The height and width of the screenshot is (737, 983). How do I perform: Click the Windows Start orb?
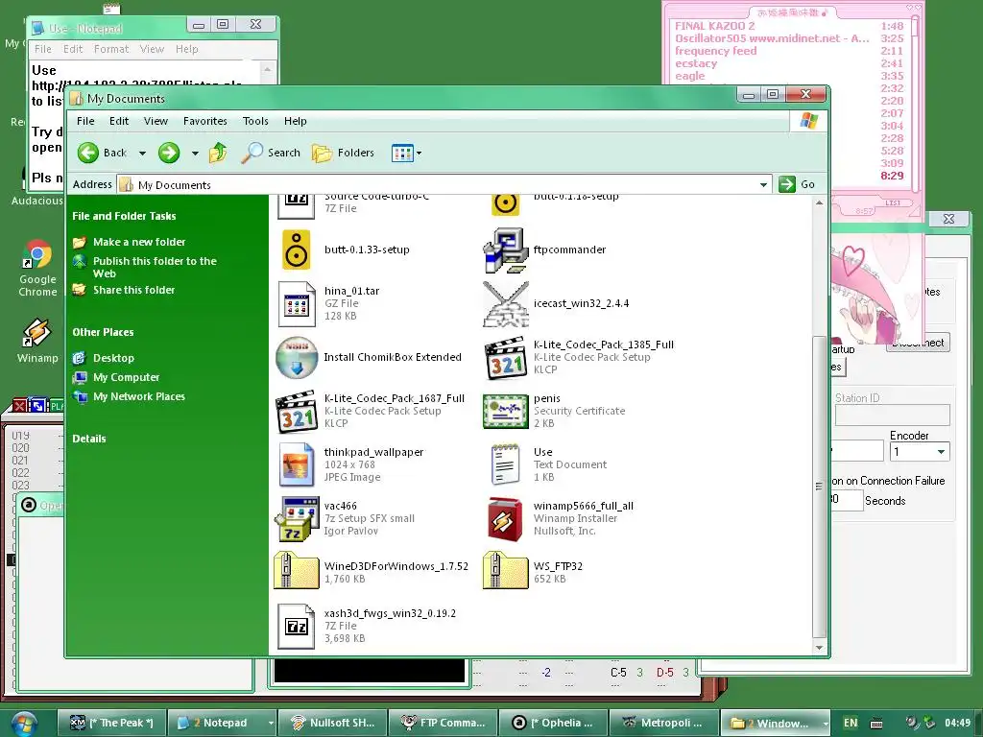coord(23,724)
